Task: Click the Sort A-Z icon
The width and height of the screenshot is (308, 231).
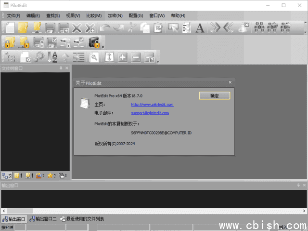Action: (x=52, y=57)
